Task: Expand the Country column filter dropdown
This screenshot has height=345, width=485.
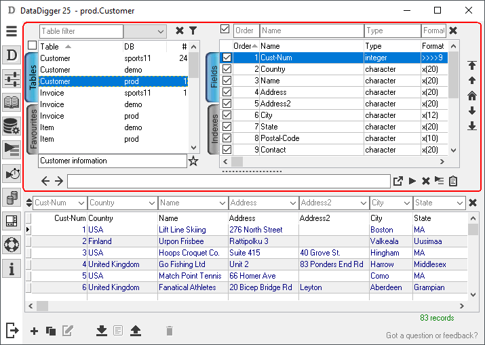Action: point(152,203)
